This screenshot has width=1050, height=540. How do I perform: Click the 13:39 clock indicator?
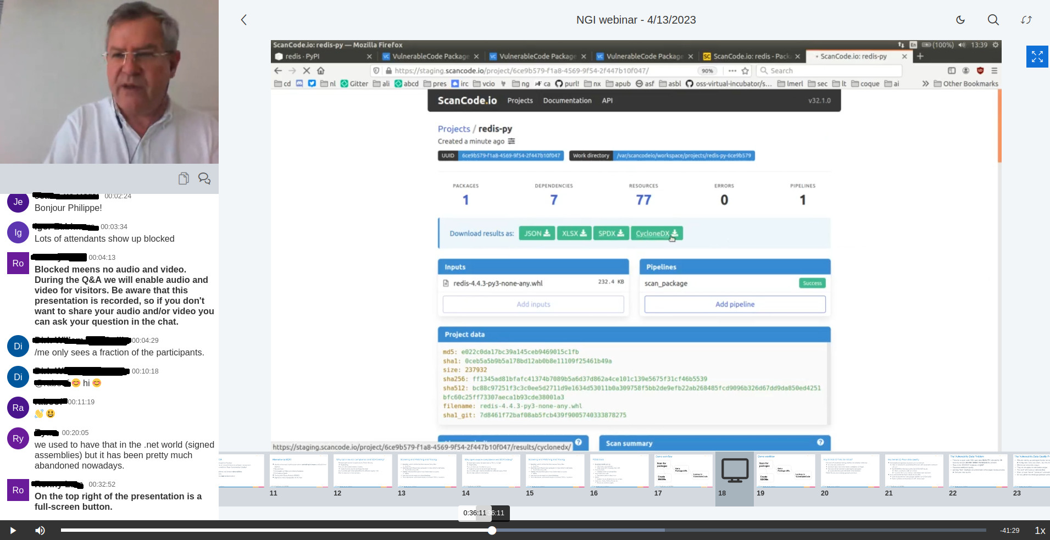pyautogui.click(x=979, y=44)
